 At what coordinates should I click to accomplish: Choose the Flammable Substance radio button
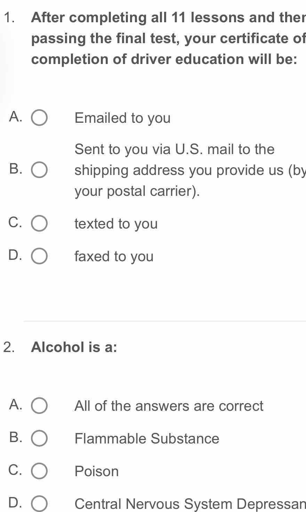40,439
